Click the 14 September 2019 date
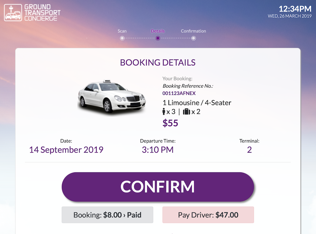316x234 pixels. coord(66,150)
